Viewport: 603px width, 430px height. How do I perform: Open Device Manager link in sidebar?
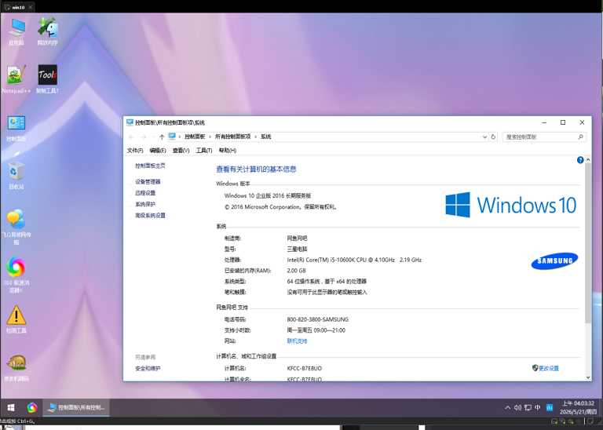tap(148, 182)
